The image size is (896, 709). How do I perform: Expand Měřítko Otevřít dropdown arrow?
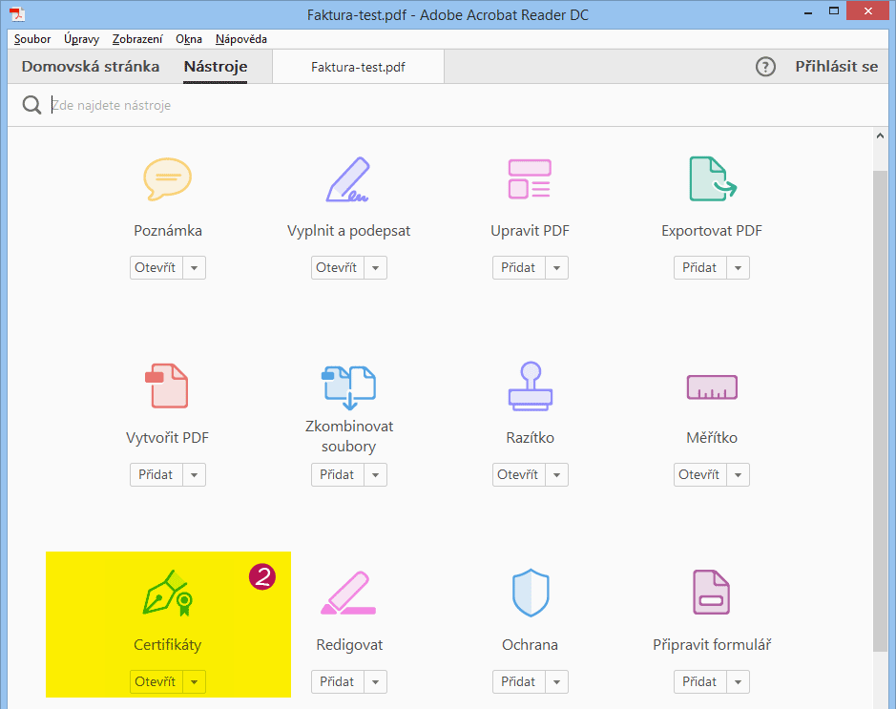pos(739,475)
